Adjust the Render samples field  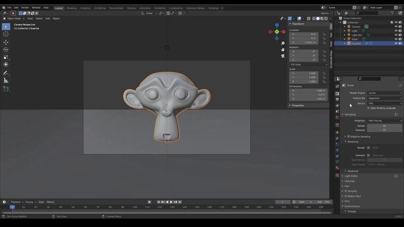[x=384, y=126]
